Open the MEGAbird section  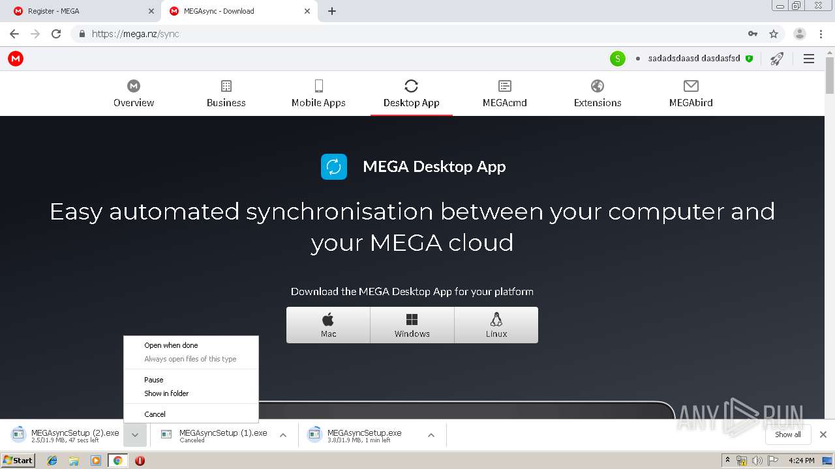tap(691, 94)
